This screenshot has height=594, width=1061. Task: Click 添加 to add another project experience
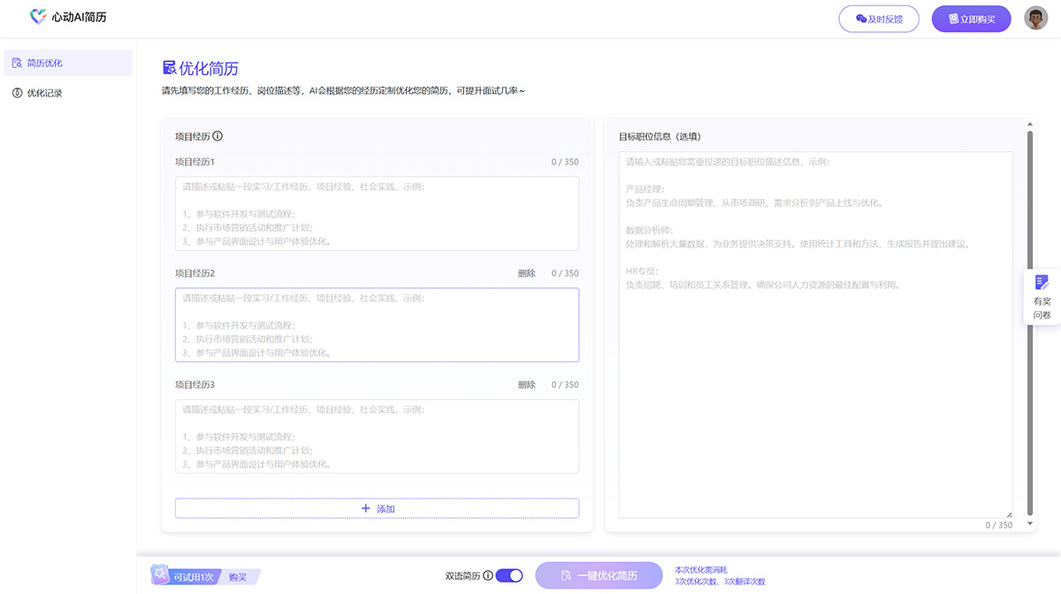377,508
